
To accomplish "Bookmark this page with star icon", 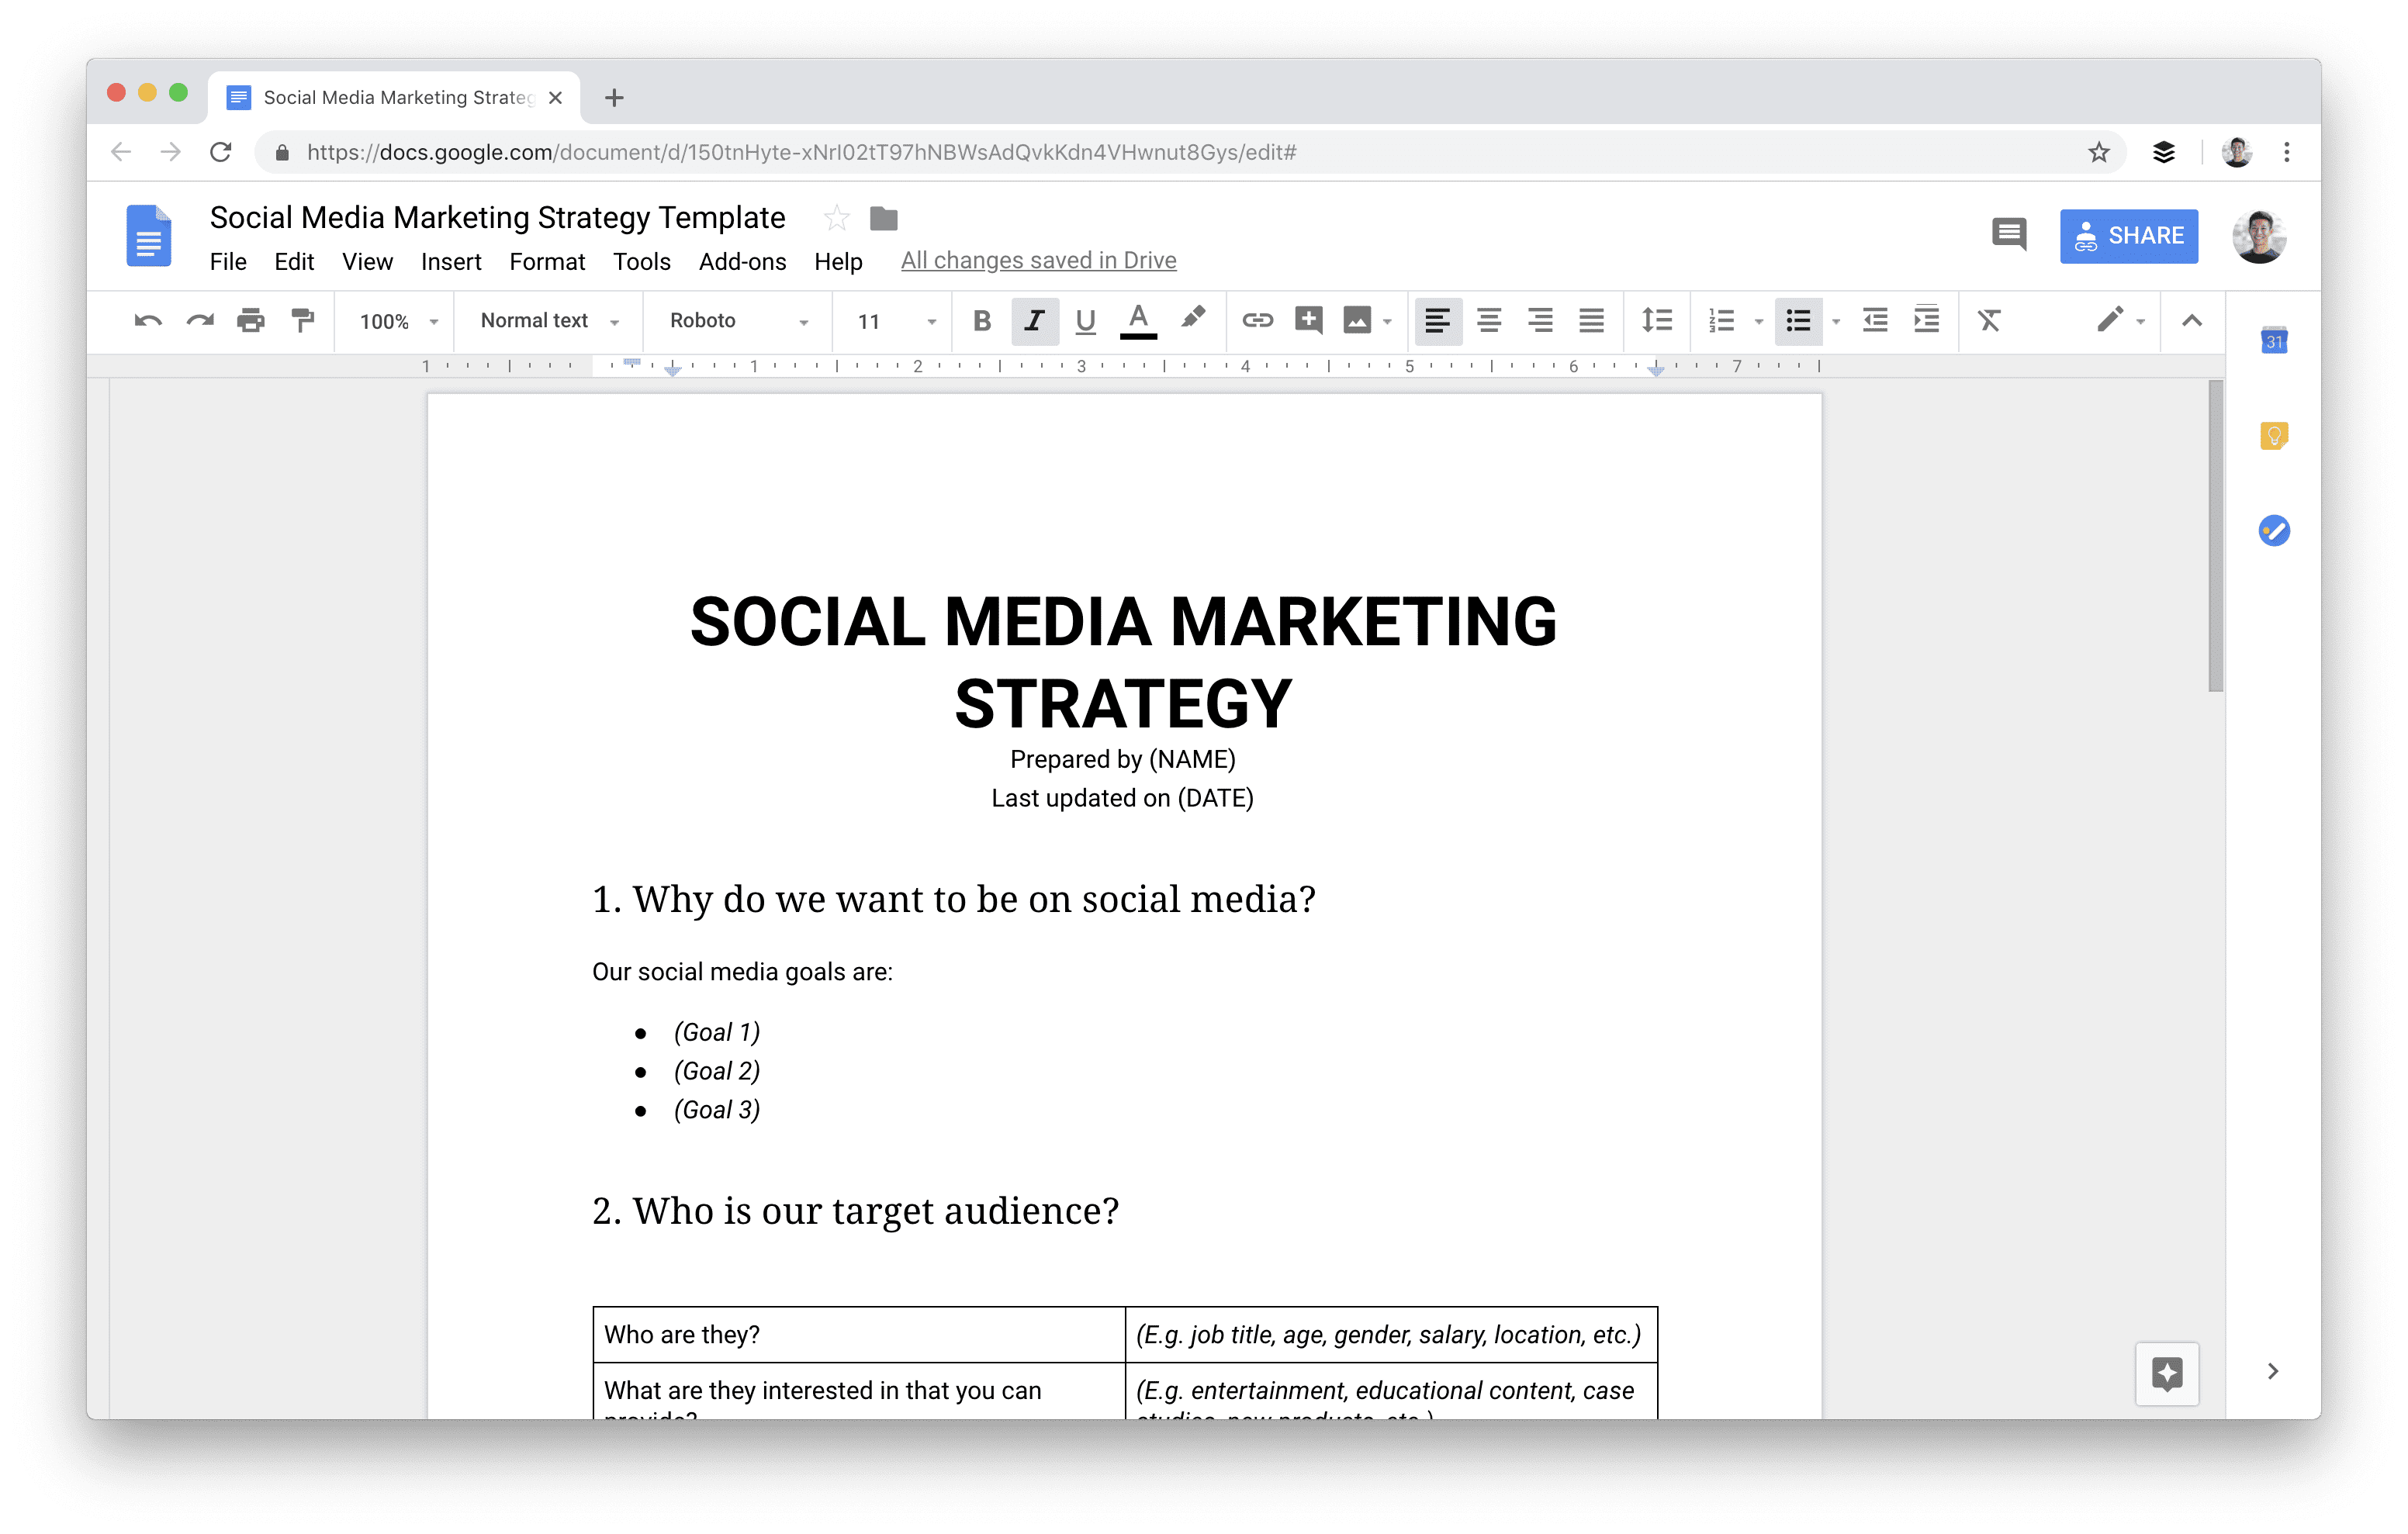I will [2099, 152].
